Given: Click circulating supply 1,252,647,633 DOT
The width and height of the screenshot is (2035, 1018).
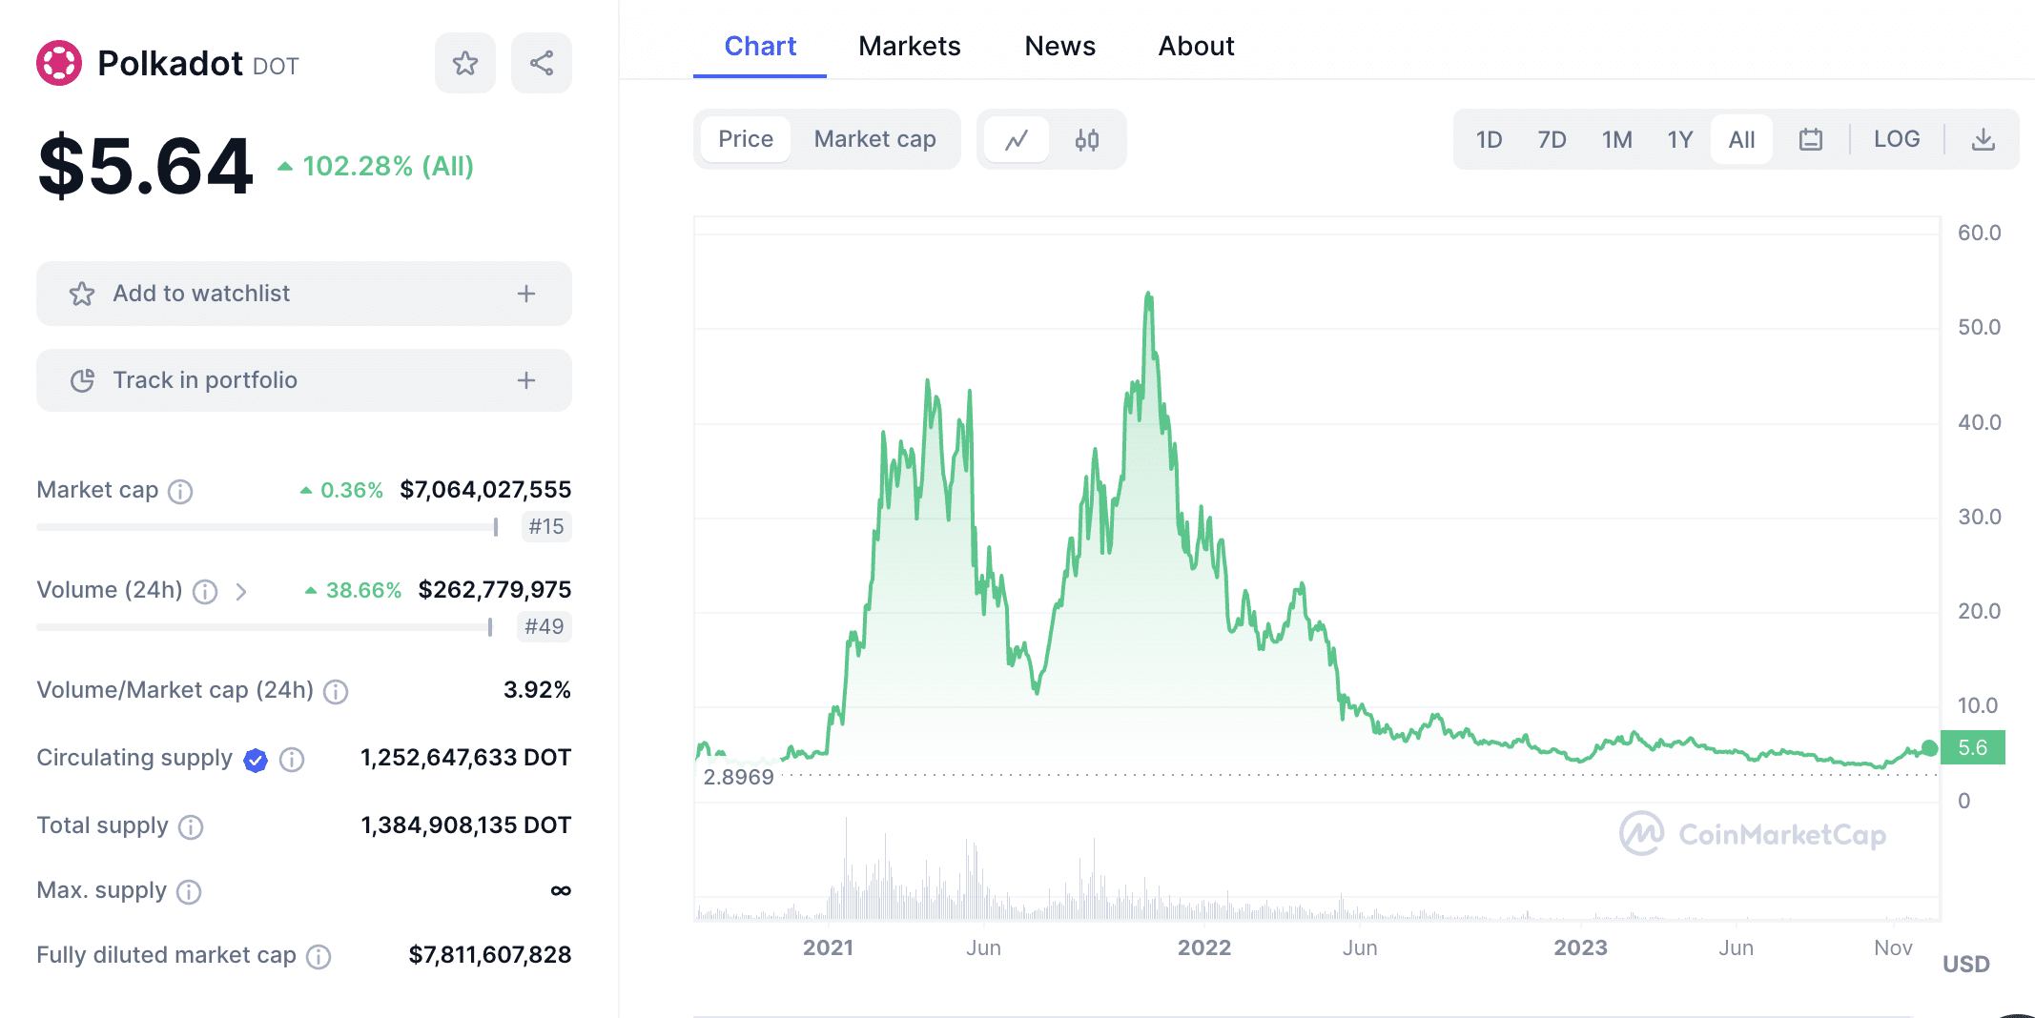Looking at the screenshot, I should coord(465,758).
